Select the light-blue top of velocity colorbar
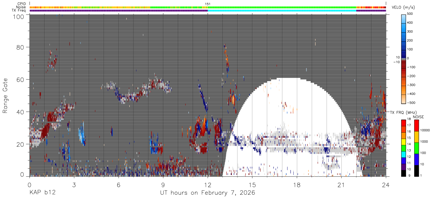This screenshot has height=200, width=434. tap(404, 18)
